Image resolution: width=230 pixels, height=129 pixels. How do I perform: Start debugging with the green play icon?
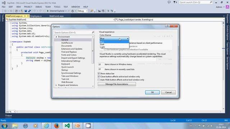[48, 11]
